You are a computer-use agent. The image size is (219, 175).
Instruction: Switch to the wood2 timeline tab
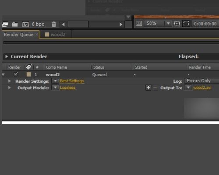coord(55,35)
